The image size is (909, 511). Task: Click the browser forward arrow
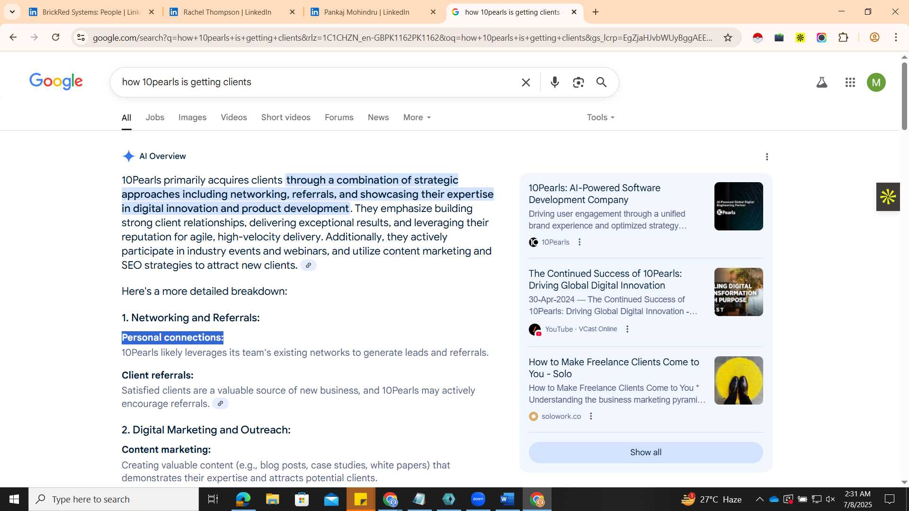[x=34, y=37]
